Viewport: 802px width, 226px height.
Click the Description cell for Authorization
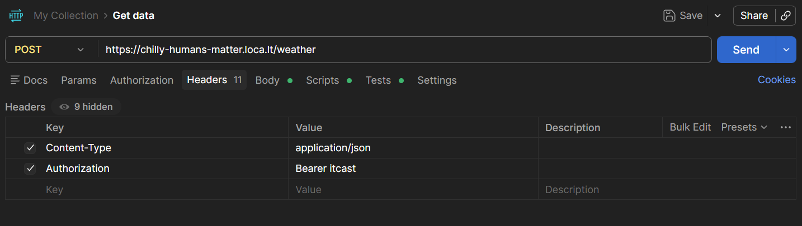[x=667, y=169]
